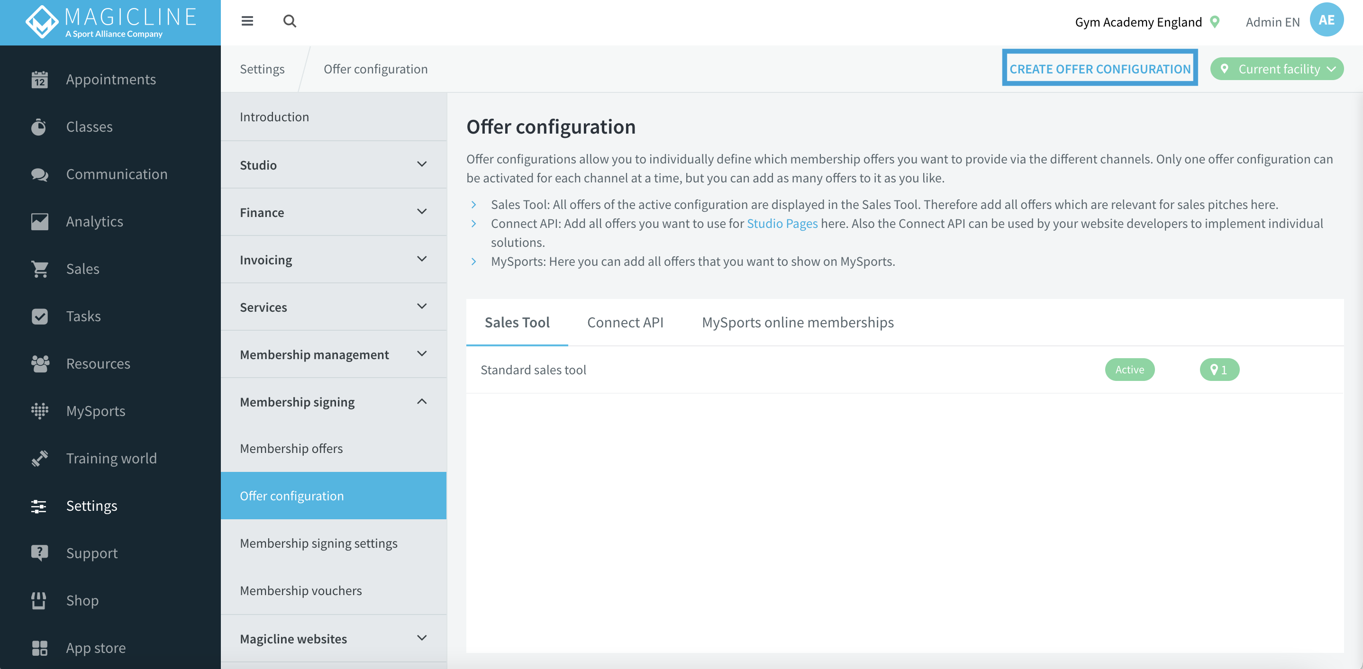The height and width of the screenshot is (669, 1363).
Task: Click the Admin EN user label
Action: [x=1272, y=22]
